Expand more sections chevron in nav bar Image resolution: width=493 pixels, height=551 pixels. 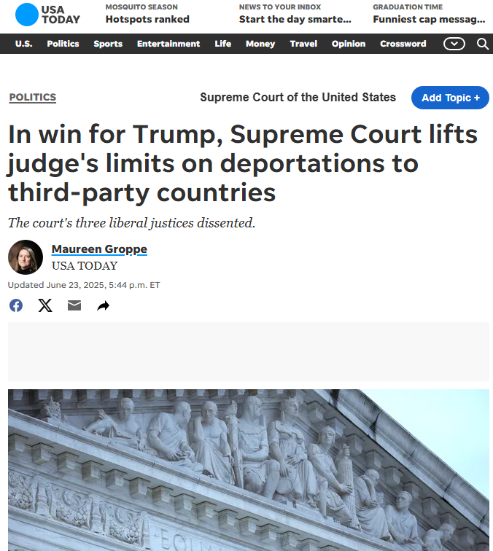pyautogui.click(x=454, y=44)
